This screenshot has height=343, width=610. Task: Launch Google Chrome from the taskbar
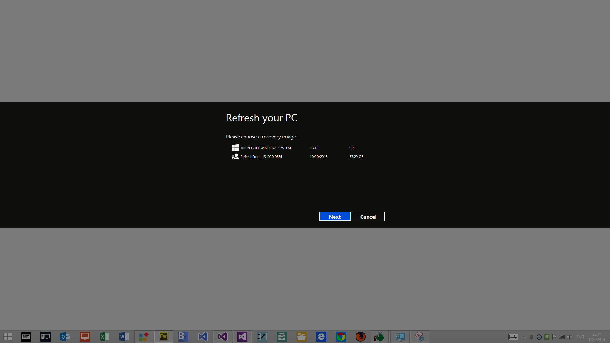[x=341, y=337]
